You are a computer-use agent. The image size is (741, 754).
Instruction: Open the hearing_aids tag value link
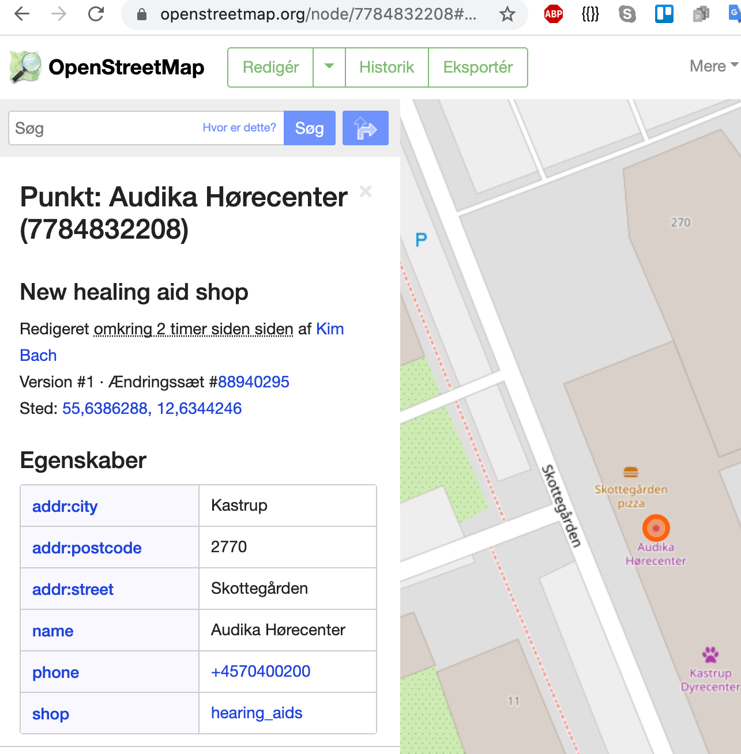click(x=257, y=713)
